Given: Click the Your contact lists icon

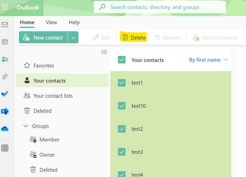Looking at the screenshot, I should tap(27, 95).
